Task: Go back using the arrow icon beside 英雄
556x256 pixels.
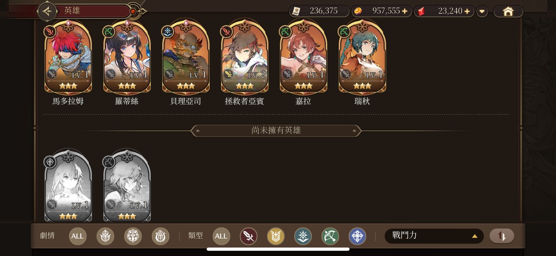Action: point(47,11)
